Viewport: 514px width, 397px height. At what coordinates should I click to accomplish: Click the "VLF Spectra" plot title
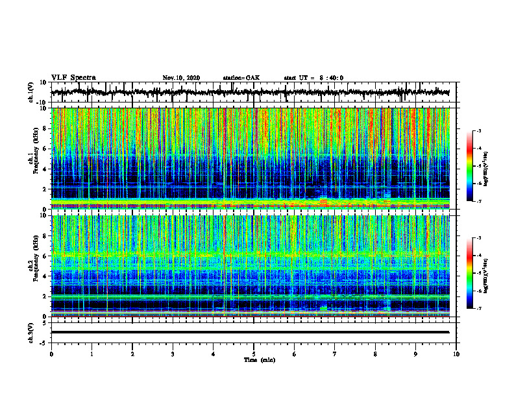(73, 78)
